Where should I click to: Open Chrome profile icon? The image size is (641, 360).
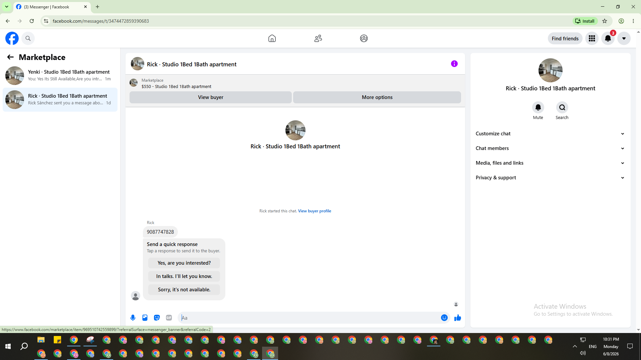[x=621, y=21]
